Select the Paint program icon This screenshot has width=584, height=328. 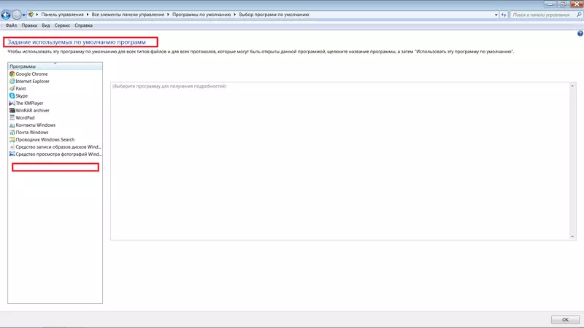(12, 88)
